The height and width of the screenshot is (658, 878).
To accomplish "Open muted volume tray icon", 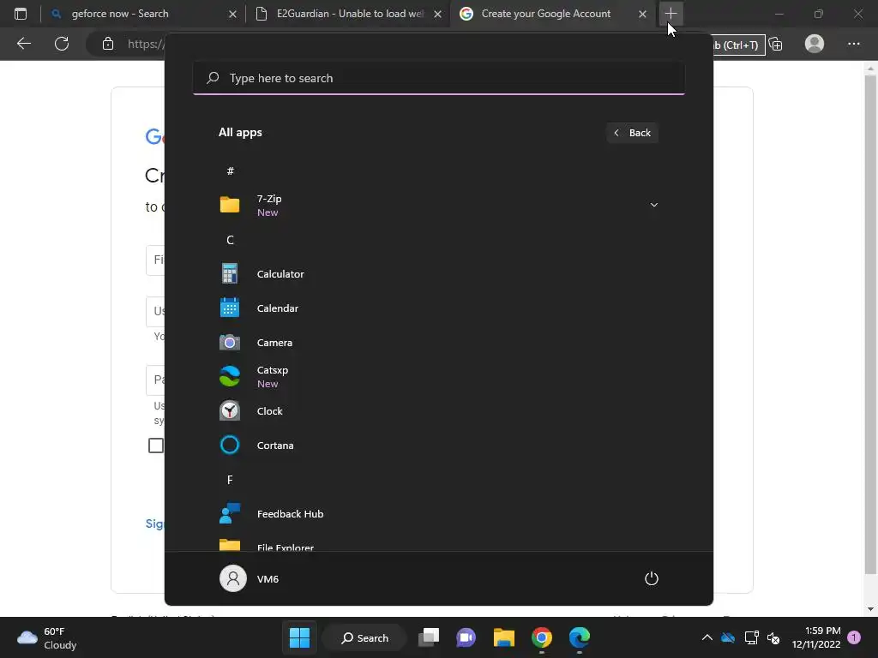I will point(773,637).
